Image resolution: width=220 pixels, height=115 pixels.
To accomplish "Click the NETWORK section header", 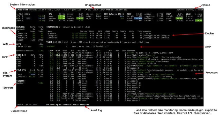I will 20,27.
